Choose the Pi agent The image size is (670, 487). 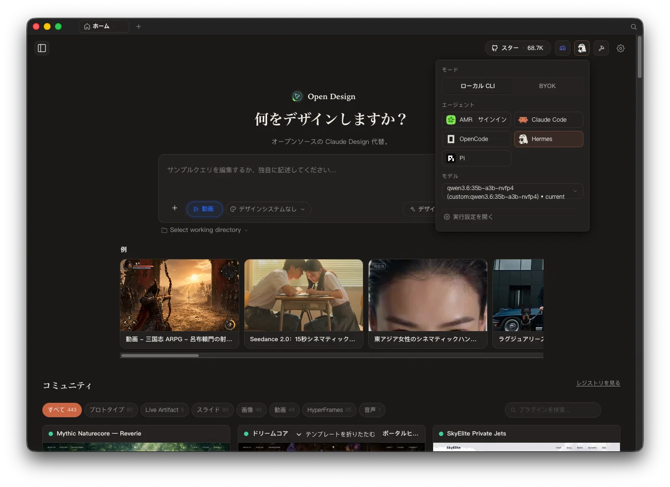pos(477,158)
